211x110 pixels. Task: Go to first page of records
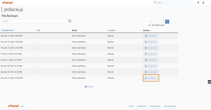[151, 22]
